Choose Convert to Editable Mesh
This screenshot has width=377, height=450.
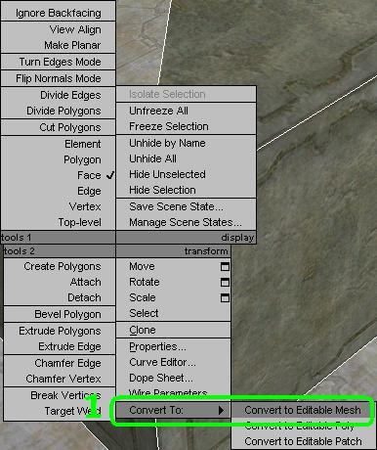tap(303, 410)
